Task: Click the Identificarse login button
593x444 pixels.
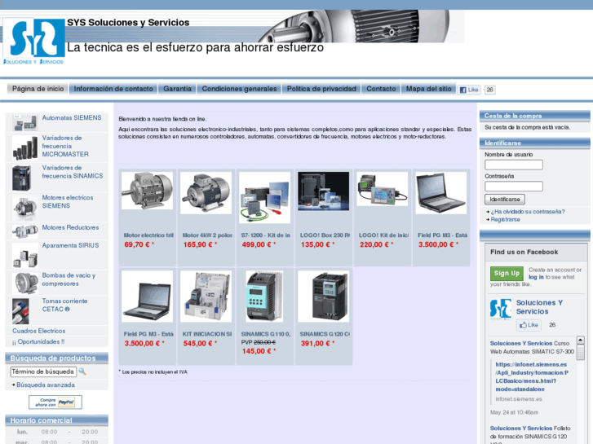Action: point(505,199)
